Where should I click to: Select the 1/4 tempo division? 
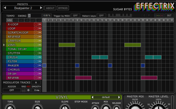pos(39,20)
